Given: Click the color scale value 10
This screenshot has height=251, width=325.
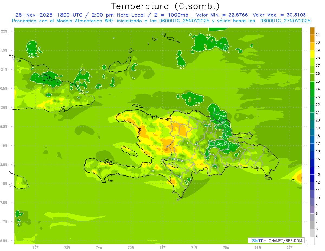Looking at the screenshot, I should [318, 198].
